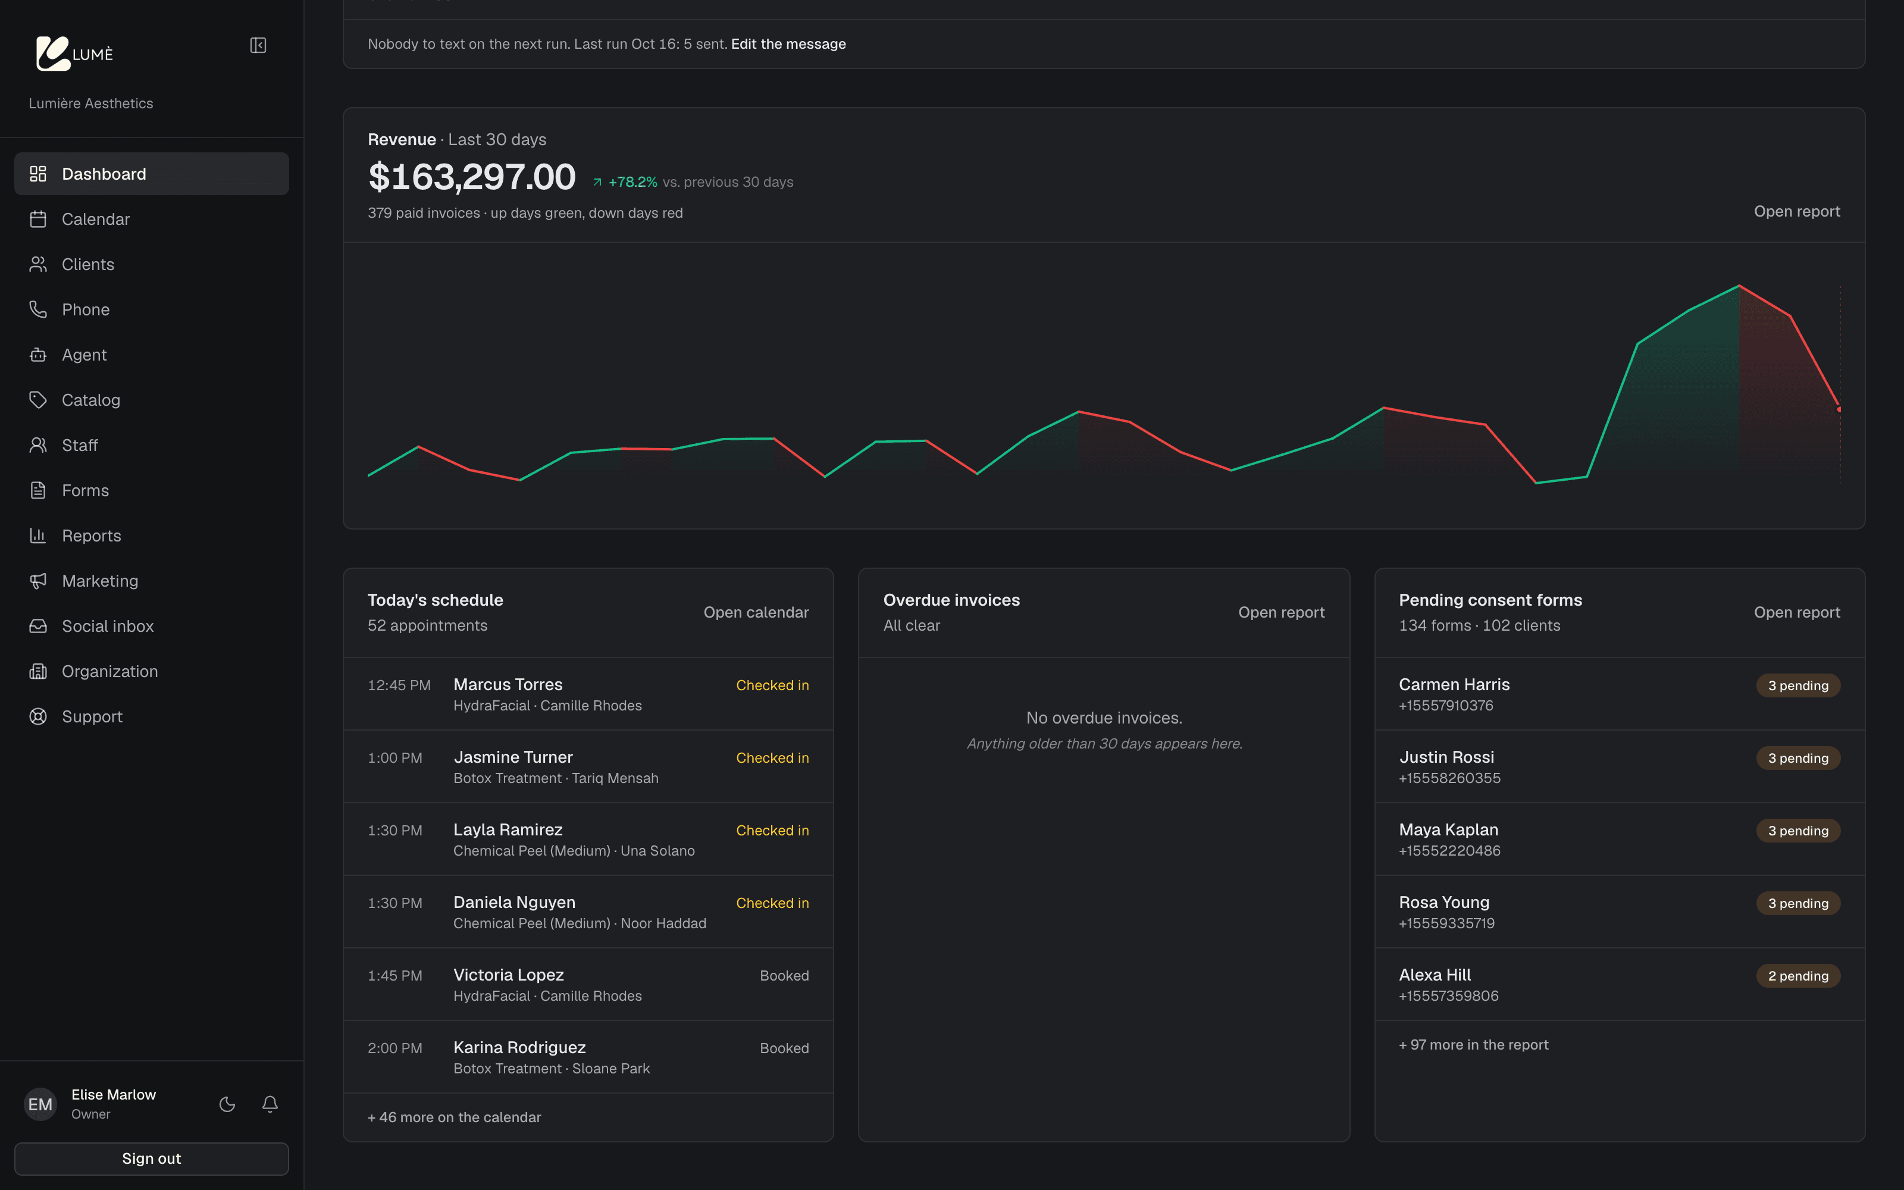Screen dimensions: 1904x1190
Task: Click Open calendar link
Action: point(756,612)
